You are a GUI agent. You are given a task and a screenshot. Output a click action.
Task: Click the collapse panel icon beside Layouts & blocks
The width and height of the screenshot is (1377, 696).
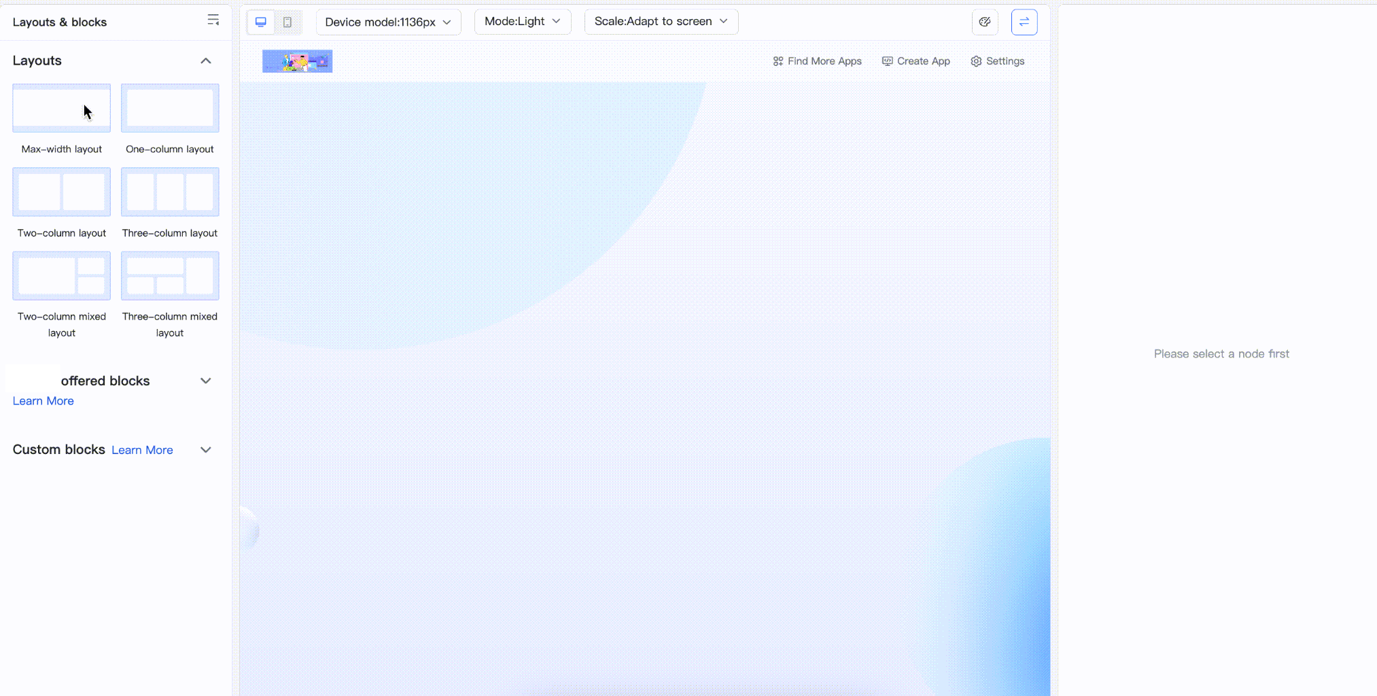[x=213, y=20]
